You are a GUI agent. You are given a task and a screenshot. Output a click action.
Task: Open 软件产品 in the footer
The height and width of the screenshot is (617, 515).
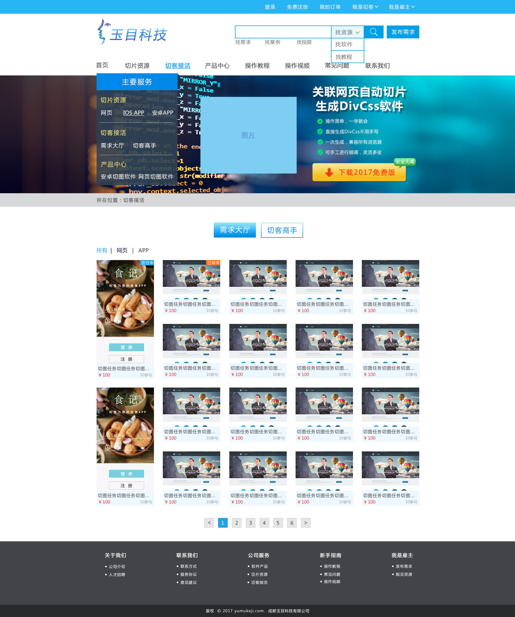click(x=260, y=566)
